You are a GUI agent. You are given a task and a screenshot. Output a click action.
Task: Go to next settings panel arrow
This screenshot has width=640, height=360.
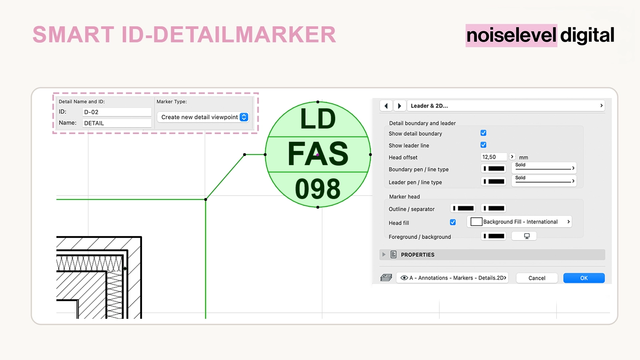pyautogui.click(x=400, y=106)
